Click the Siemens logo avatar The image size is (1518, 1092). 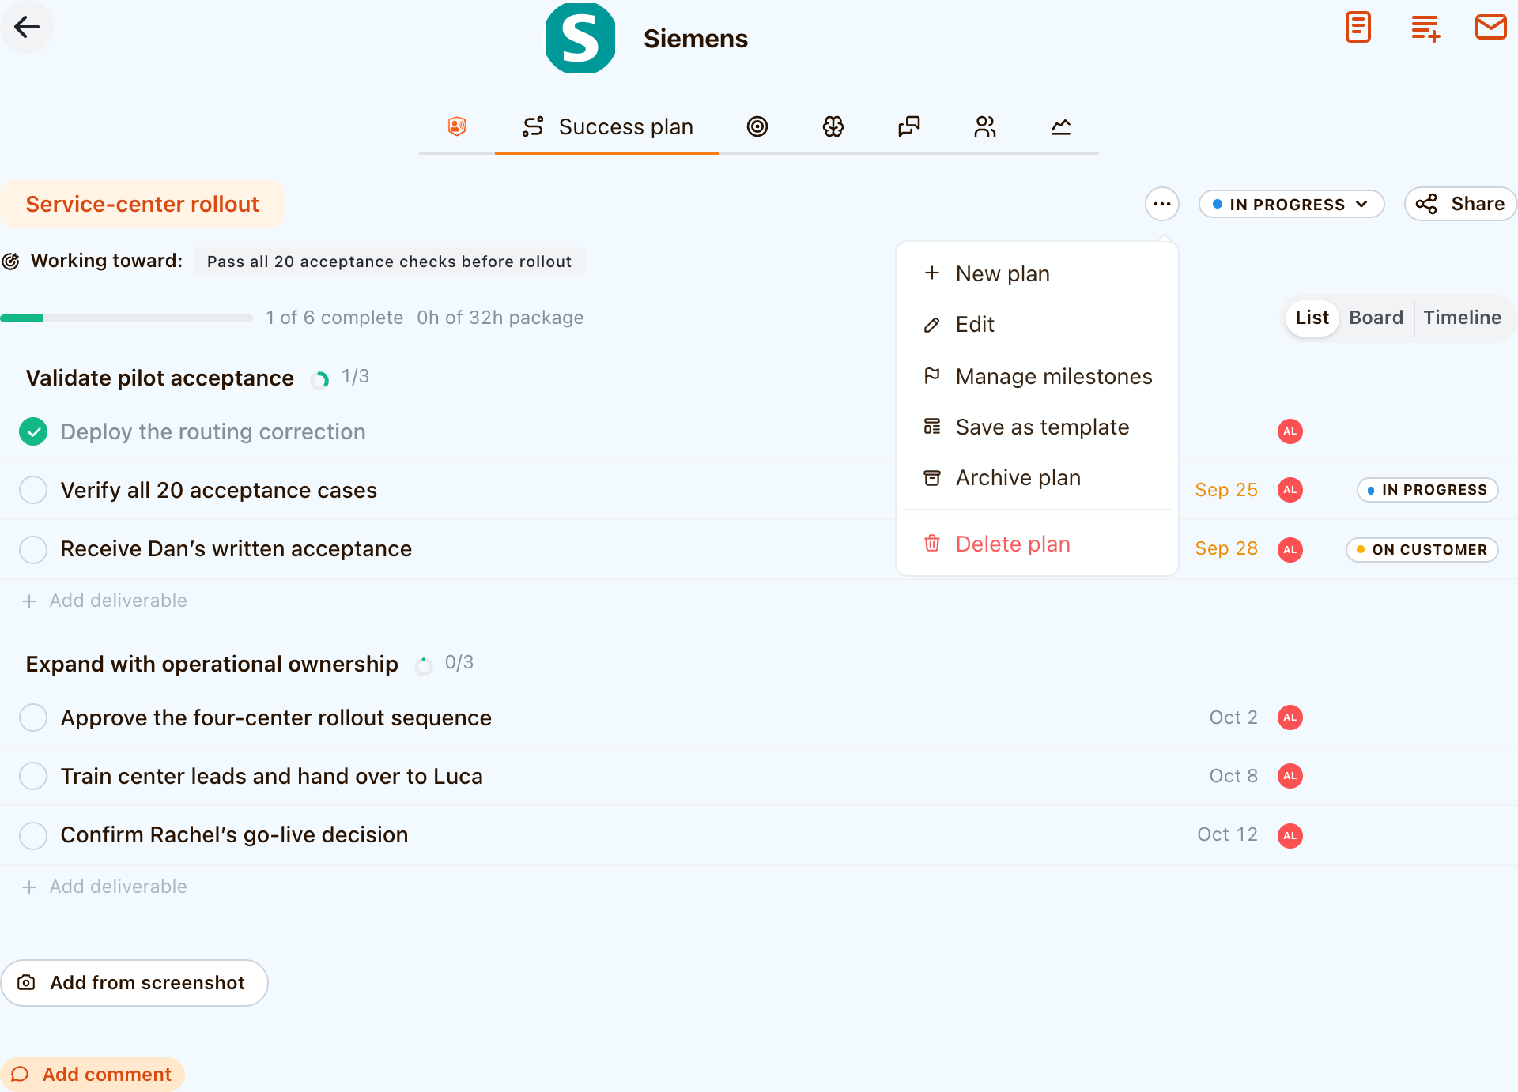[580, 38]
